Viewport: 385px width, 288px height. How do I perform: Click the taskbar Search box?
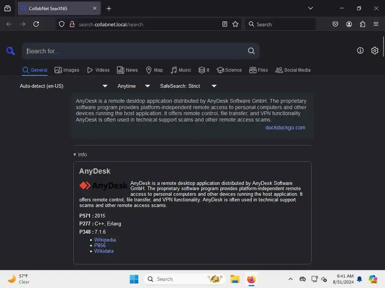[x=184, y=279]
